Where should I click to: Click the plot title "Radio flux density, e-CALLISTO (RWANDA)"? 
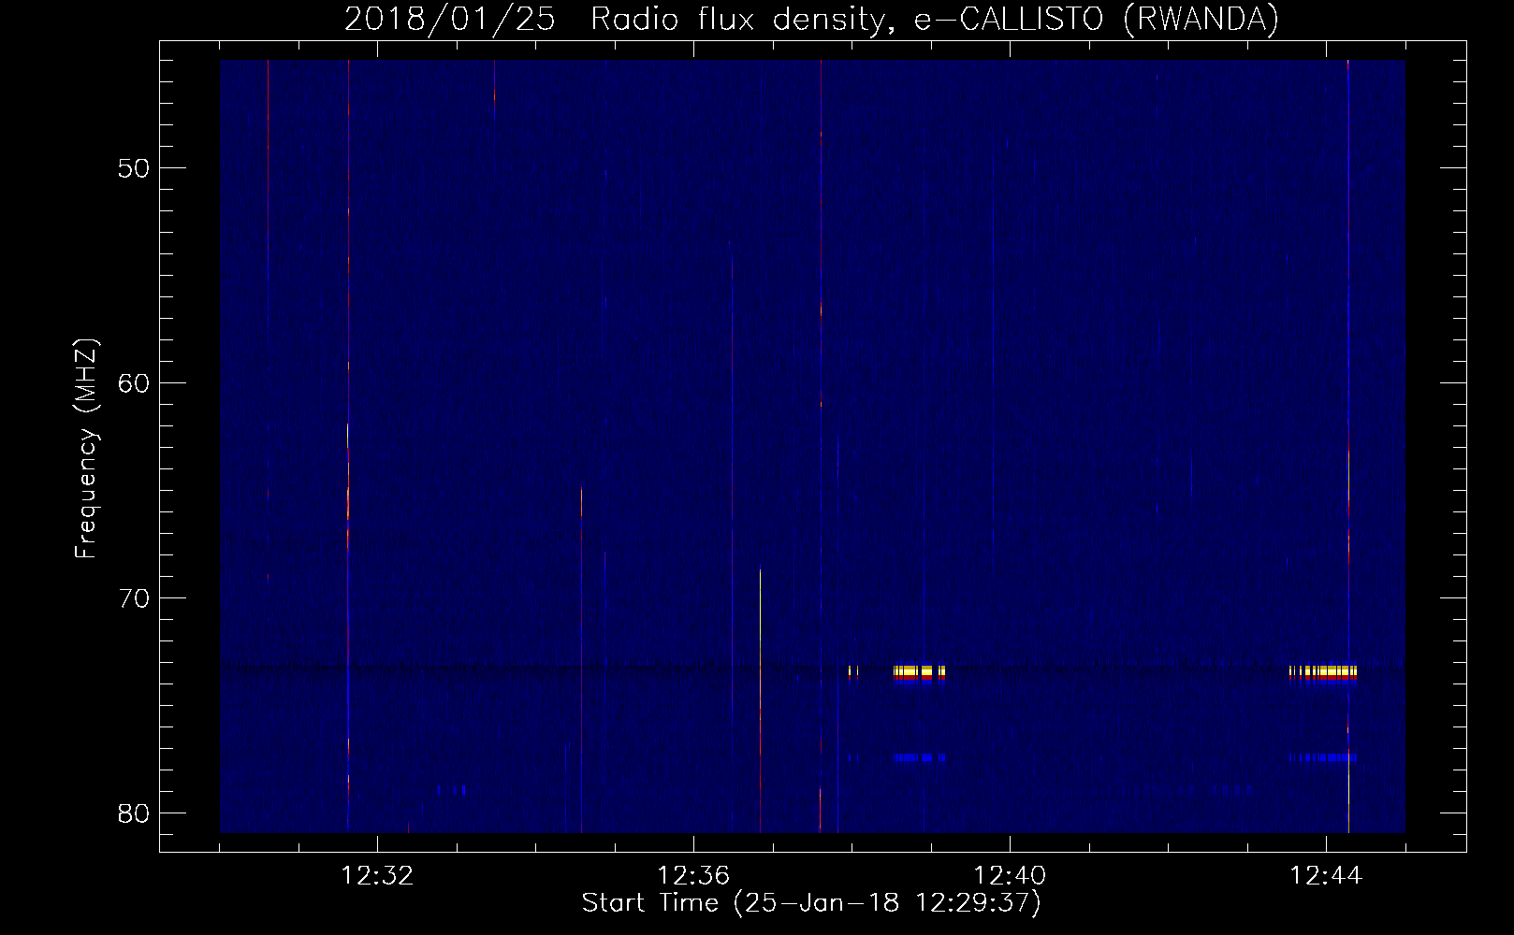click(x=934, y=20)
